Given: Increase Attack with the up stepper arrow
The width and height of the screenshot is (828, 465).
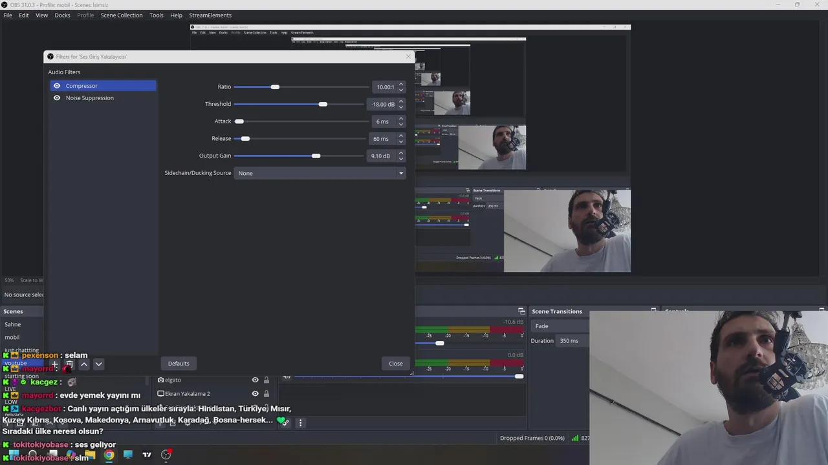Looking at the screenshot, I should coord(401,119).
